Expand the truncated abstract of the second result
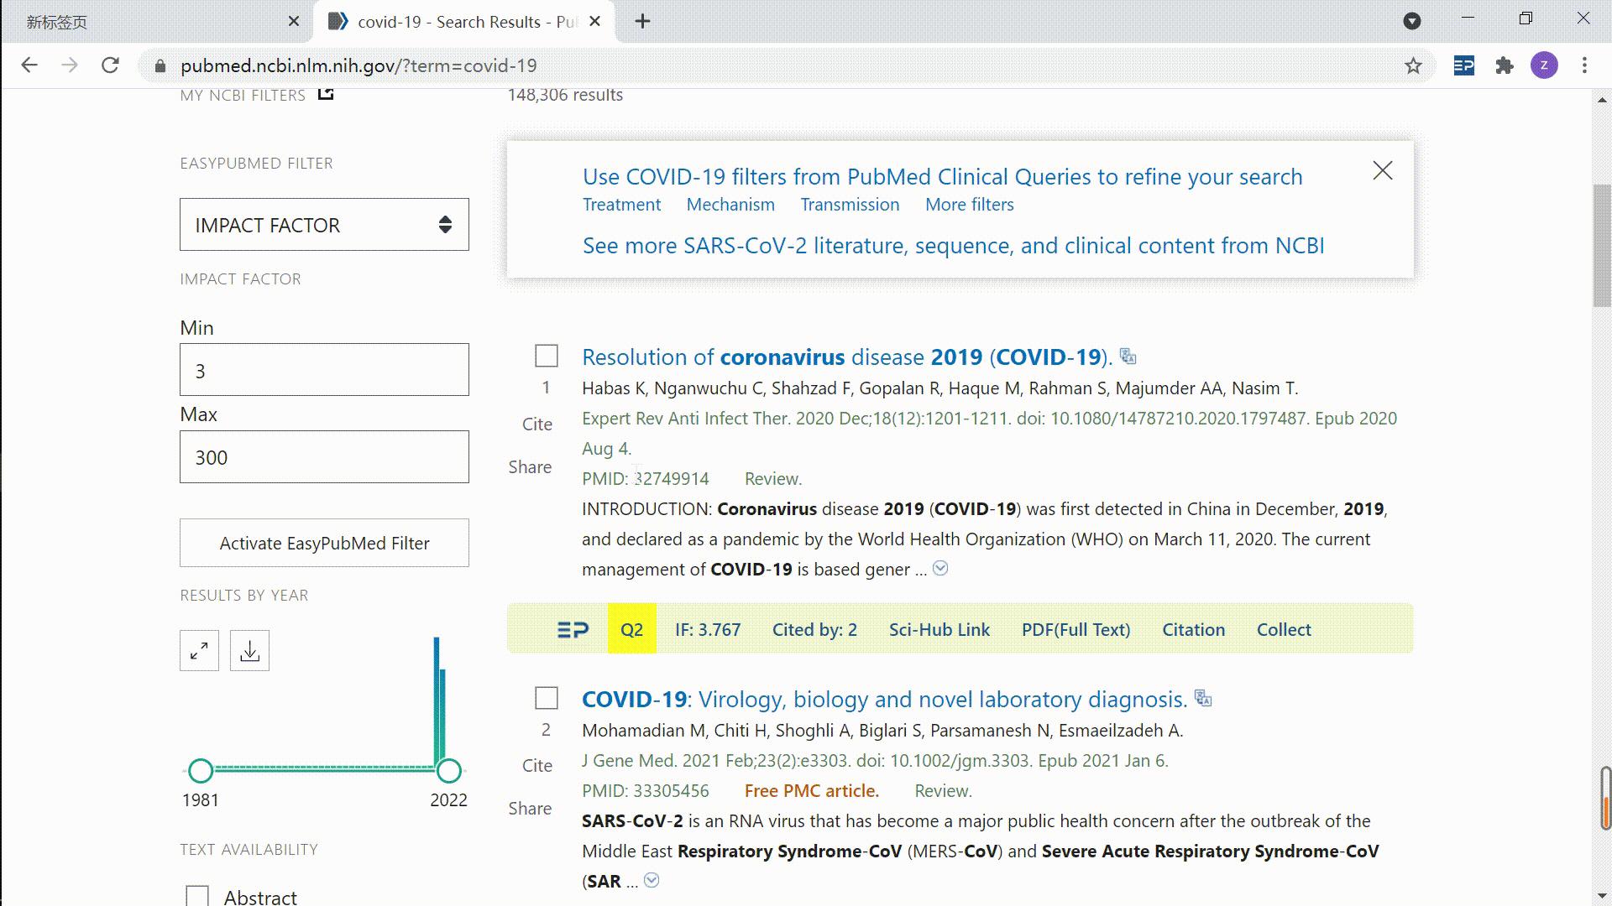 point(652,880)
